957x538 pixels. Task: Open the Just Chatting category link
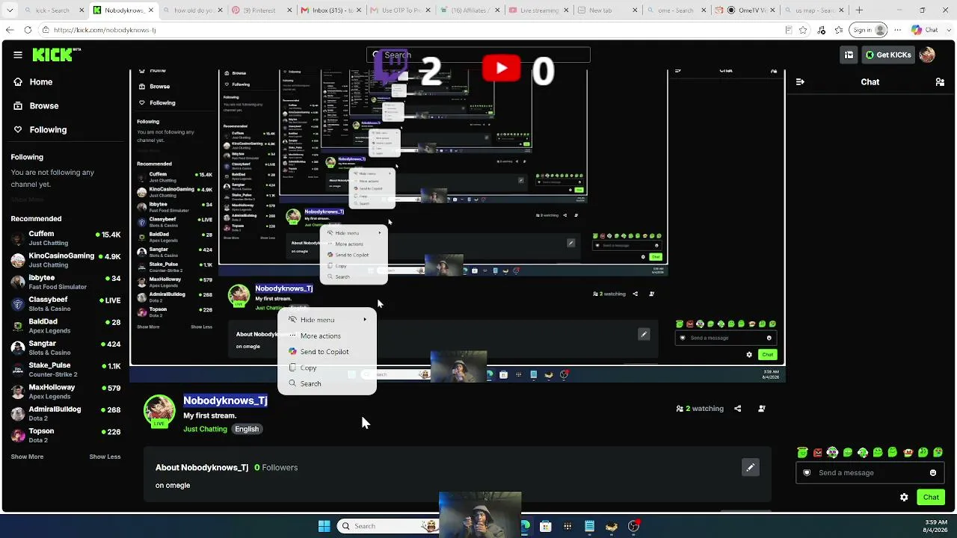(x=205, y=430)
